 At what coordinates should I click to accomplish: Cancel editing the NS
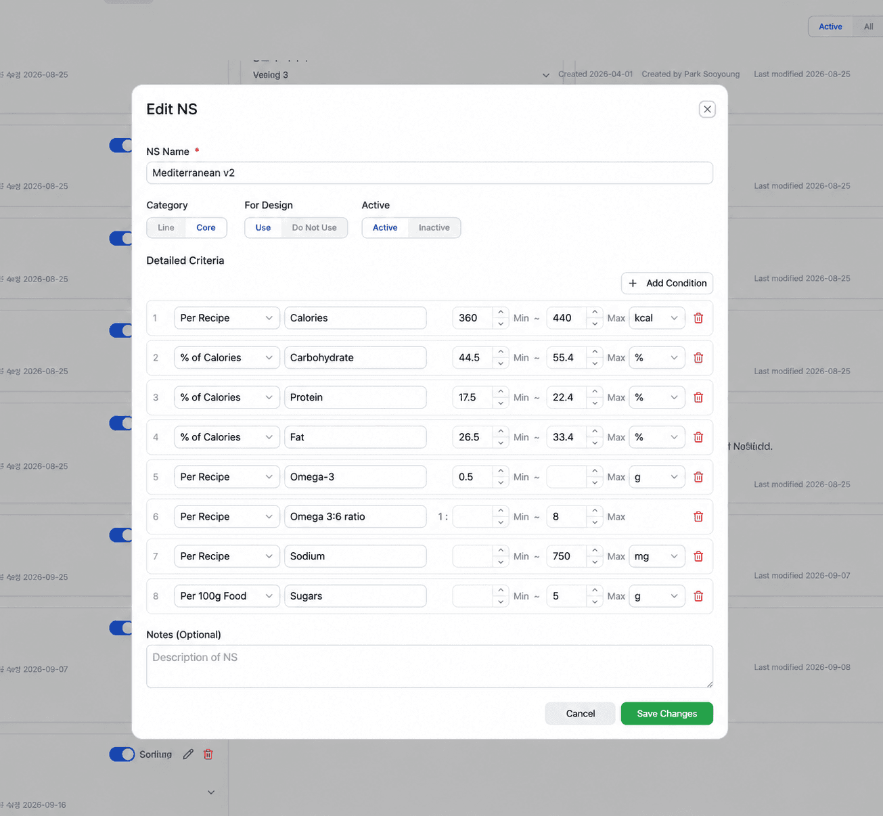tap(581, 714)
